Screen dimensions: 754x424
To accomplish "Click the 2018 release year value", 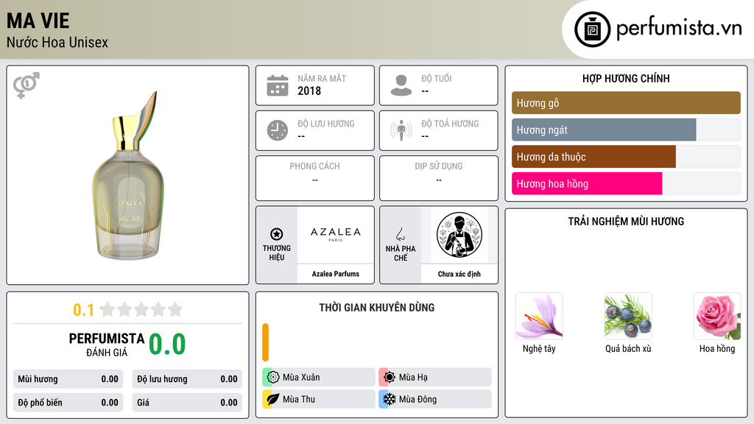I will point(309,91).
